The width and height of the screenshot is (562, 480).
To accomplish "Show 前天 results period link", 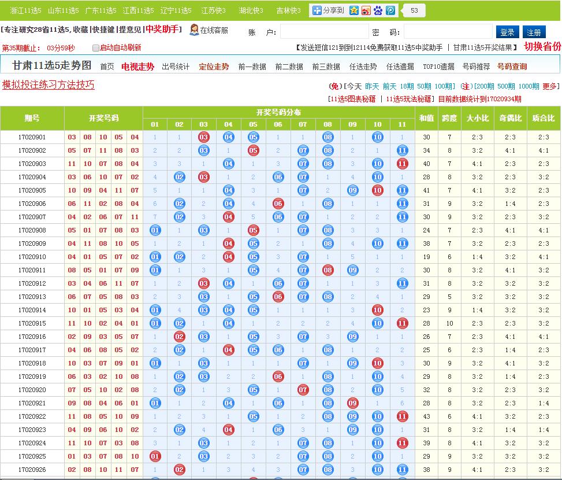I will (x=390, y=86).
